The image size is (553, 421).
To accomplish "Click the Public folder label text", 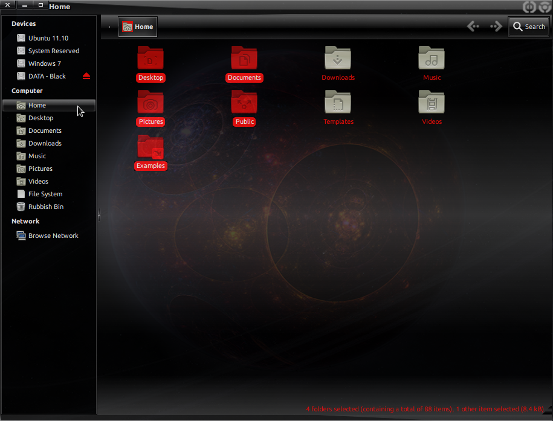I will (244, 121).
